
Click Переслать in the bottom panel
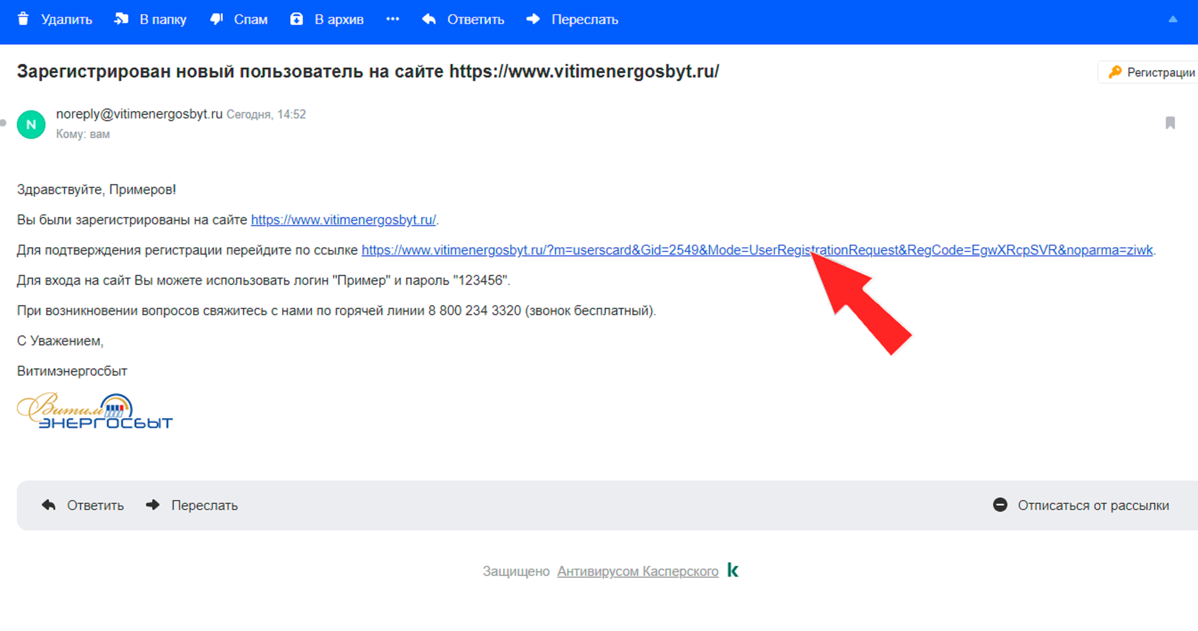click(205, 506)
